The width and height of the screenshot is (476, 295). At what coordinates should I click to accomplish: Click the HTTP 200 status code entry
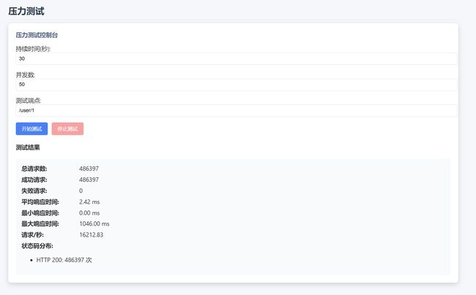[x=64, y=260]
